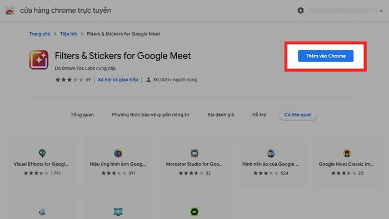Click the Chrome Web Store rainbow logo

pos(10,11)
